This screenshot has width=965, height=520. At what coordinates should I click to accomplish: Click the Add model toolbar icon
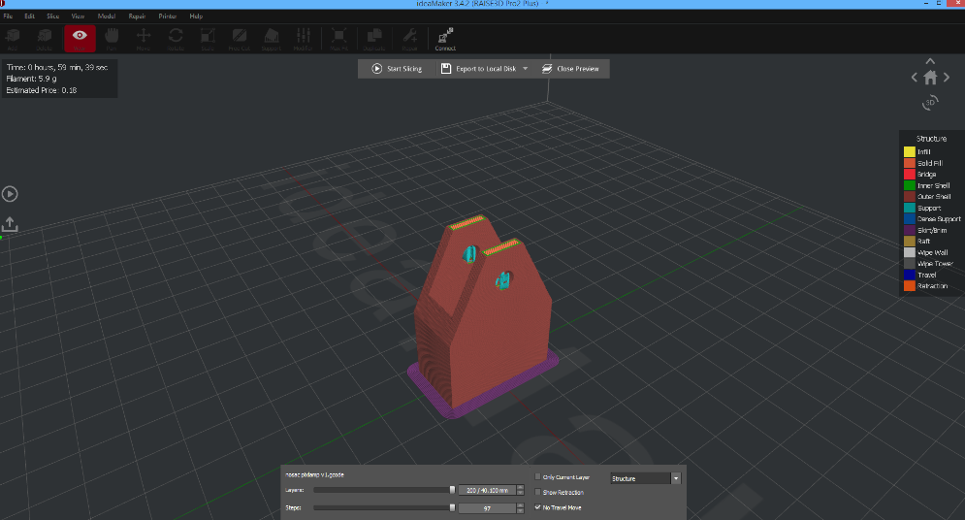[x=13, y=38]
